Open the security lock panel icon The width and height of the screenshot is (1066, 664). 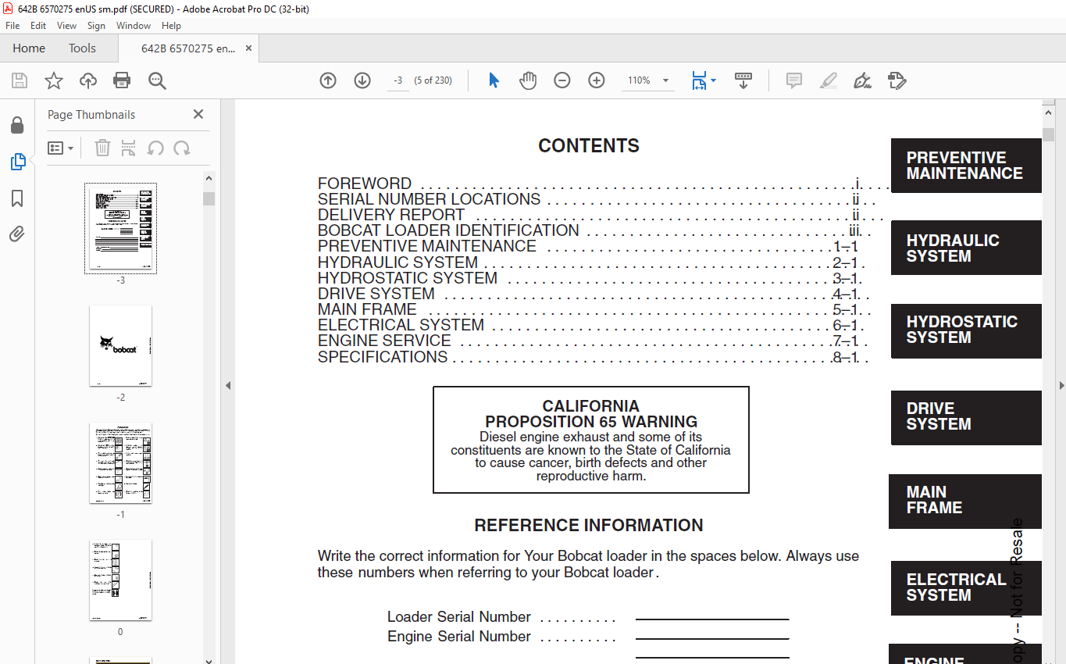[x=16, y=125]
